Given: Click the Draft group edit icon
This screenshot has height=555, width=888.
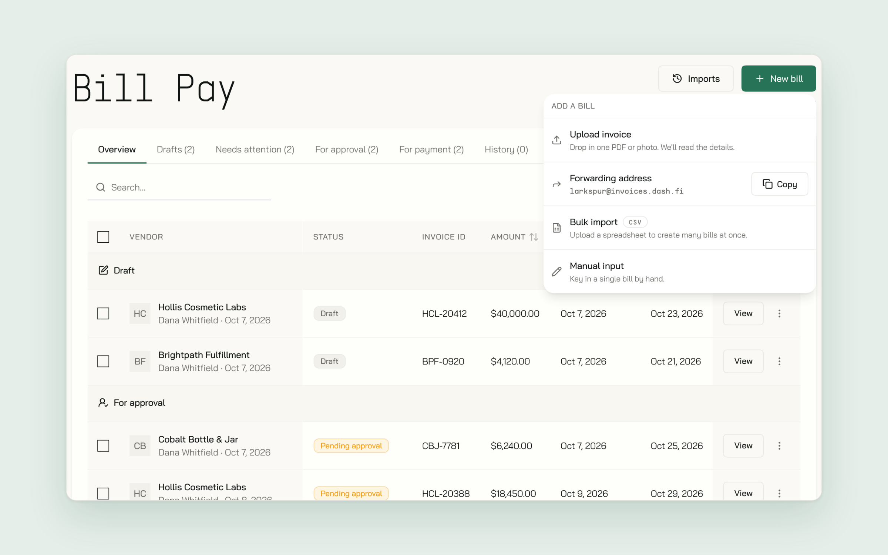Looking at the screenshot, I should click(x=103, y=270).
